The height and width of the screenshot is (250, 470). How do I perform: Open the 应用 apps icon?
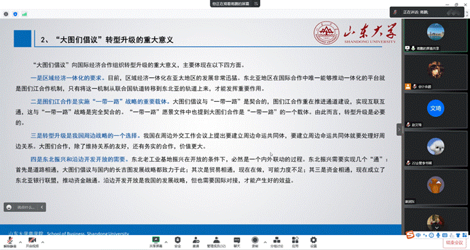coord(295,243)
